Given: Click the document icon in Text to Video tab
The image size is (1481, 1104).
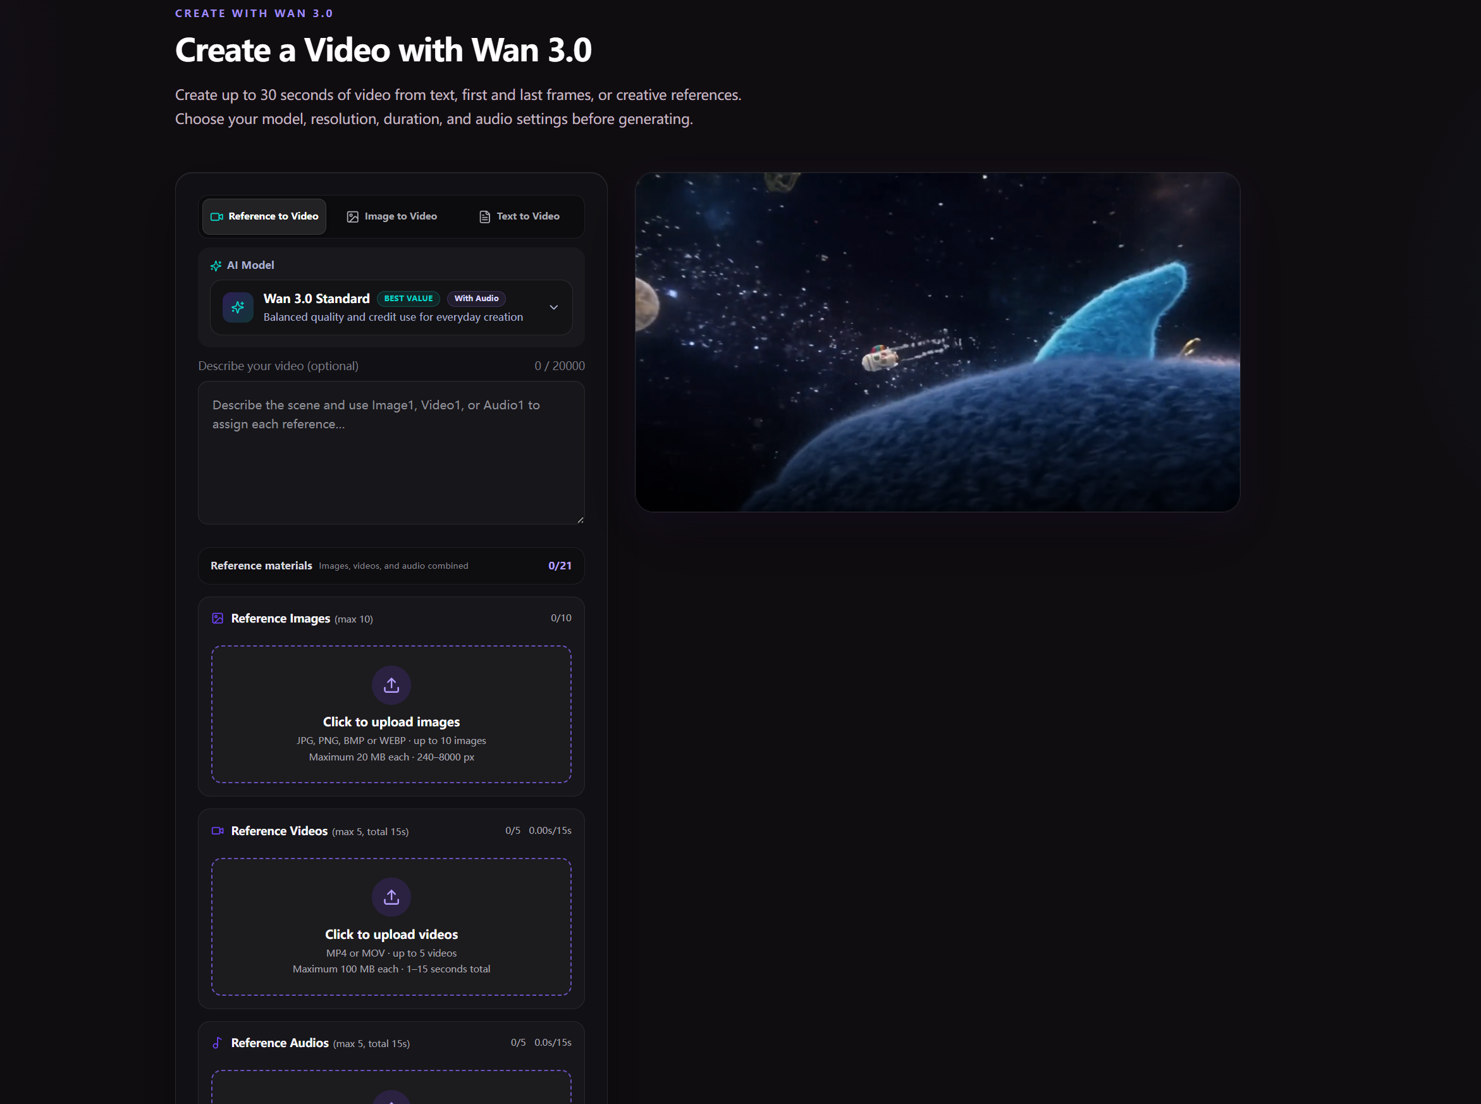Looking at the screenshot, I should [485, 216].
